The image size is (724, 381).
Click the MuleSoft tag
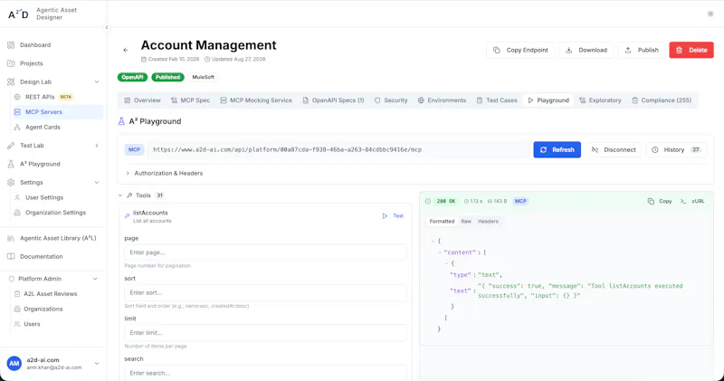point(203,77)
